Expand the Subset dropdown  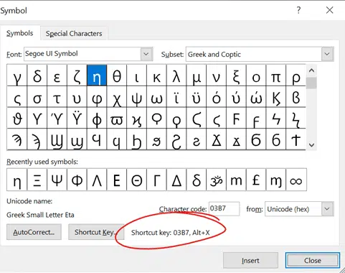[x=327, y=54]
